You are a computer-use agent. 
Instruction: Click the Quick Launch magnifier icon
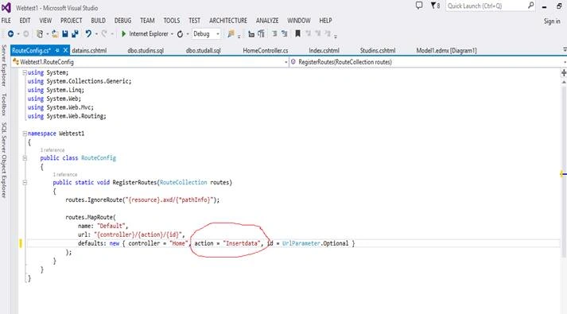[530, 6]
